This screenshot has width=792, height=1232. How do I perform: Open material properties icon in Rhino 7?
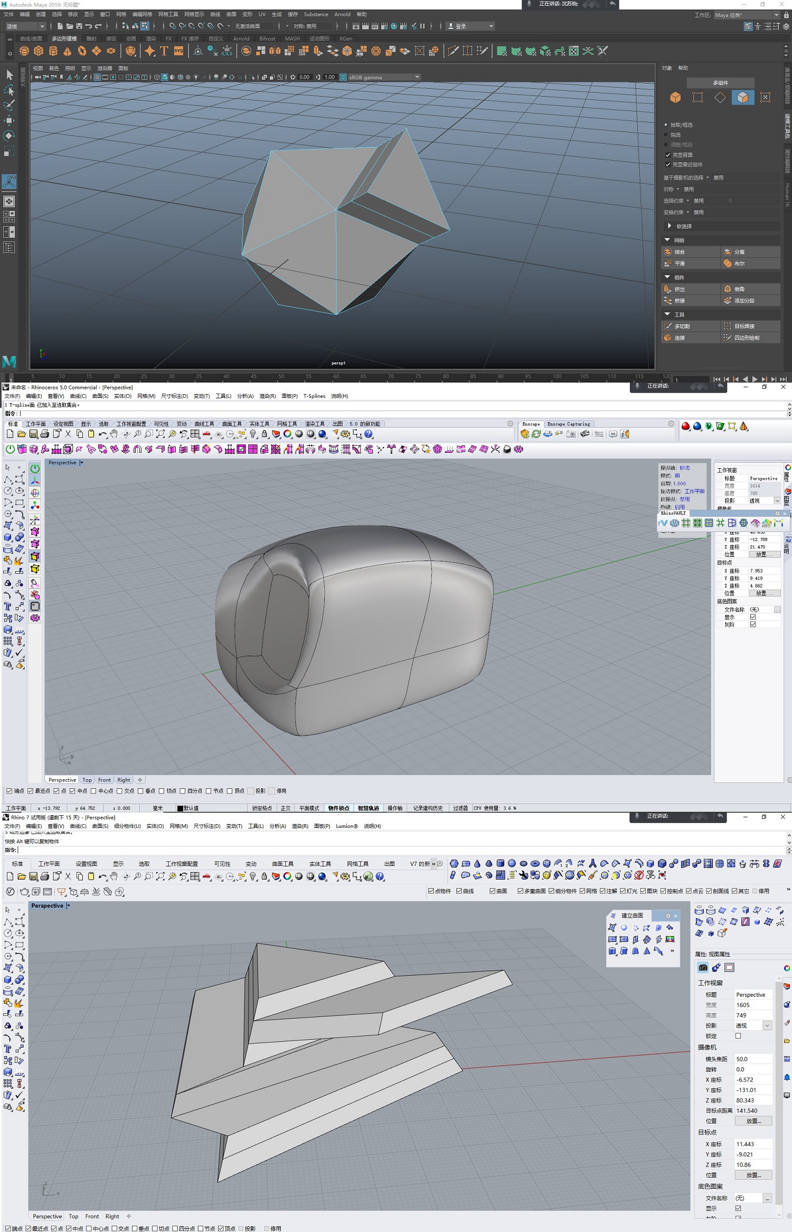pos(716,967)
